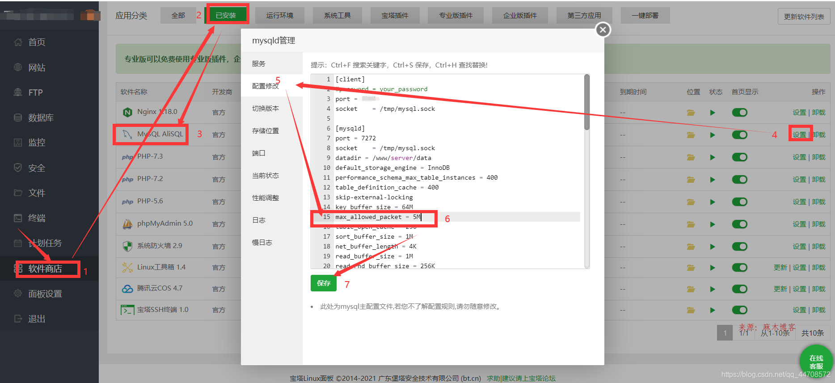
Task: Click the Nginx icon in software list
Action: [127, 112]
